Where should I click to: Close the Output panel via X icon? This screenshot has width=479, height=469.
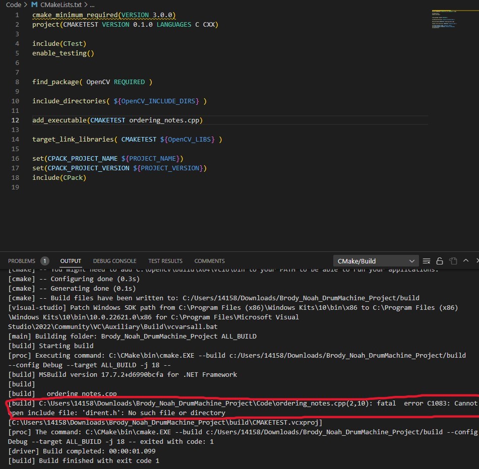coord(477,260)
